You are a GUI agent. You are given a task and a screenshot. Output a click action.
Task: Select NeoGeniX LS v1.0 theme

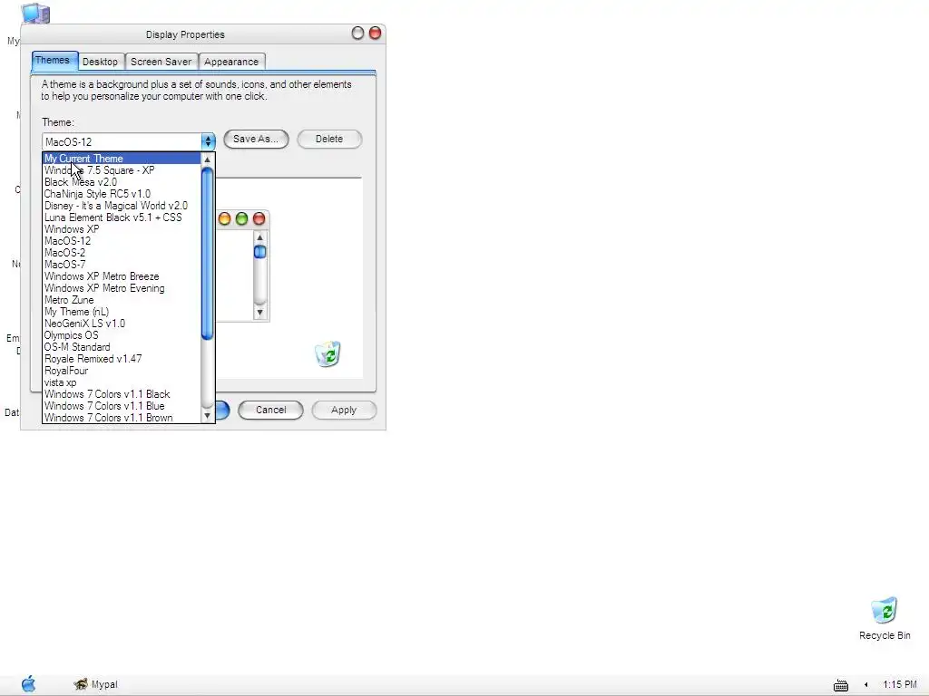point(122,324)
